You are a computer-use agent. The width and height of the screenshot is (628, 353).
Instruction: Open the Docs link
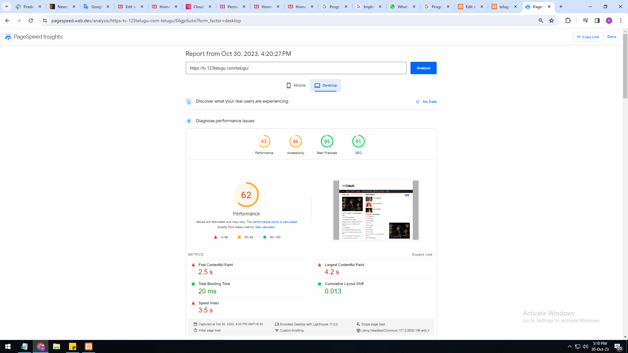point(612,37)
